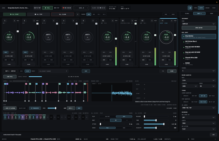This screenshot has height=141, width=219.
Task: Click Stop @ Bar on track 2
Action: [x=29, y=56]
